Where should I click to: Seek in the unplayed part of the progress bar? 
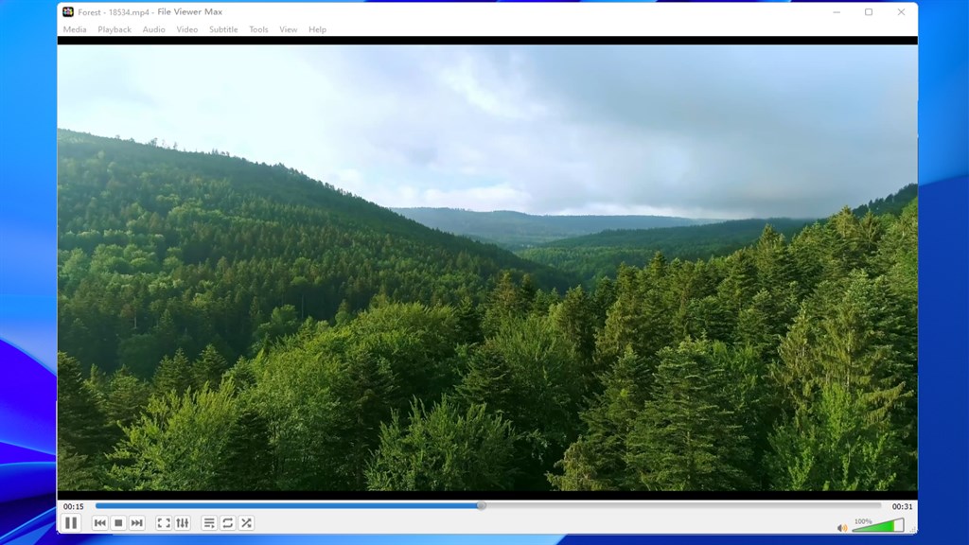click(x=683, y=505)
